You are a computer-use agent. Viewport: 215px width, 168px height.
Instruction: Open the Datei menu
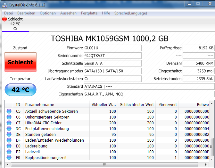pyautogui.click(x=9, y=13)
